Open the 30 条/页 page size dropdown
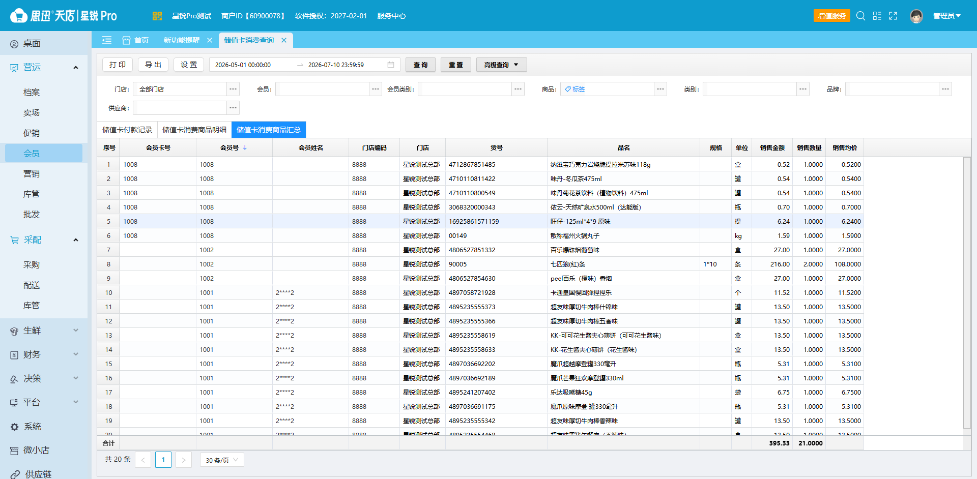The width and height of the screenshot is (977, 479). pos(222,460)
